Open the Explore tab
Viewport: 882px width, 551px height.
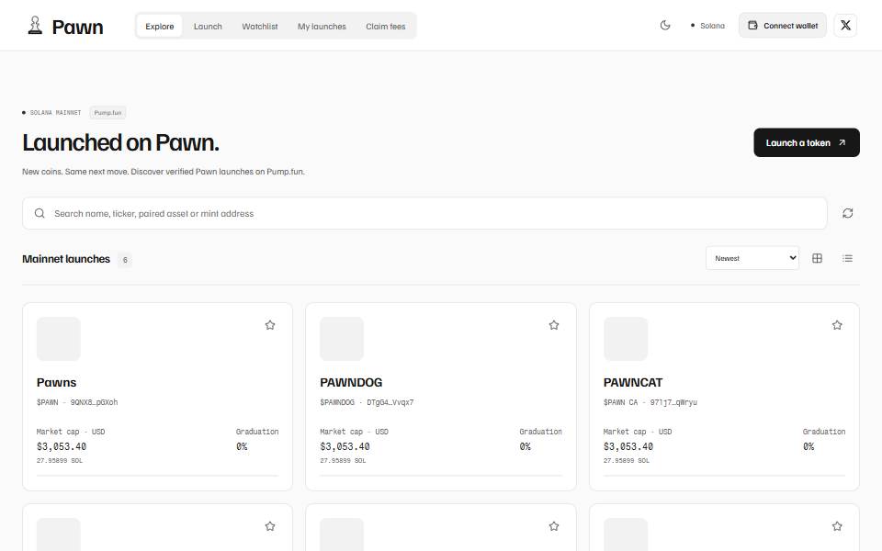coord(159,26)
